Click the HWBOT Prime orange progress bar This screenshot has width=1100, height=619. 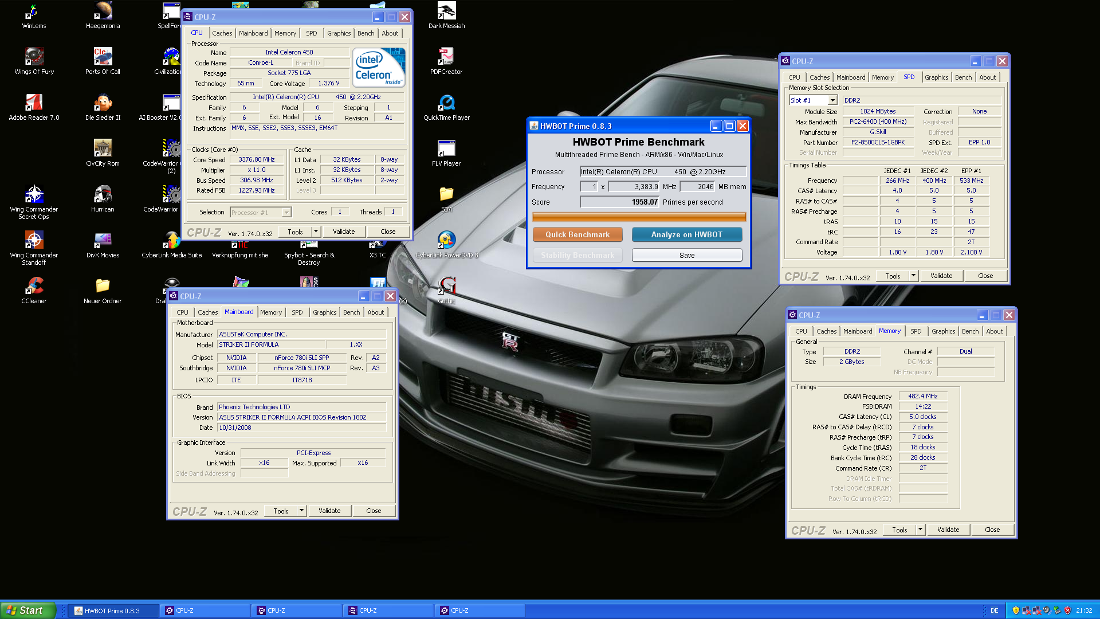pos(639,217)
